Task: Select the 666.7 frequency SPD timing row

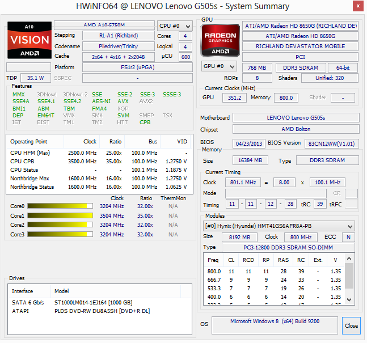Action: coord(274,280)
